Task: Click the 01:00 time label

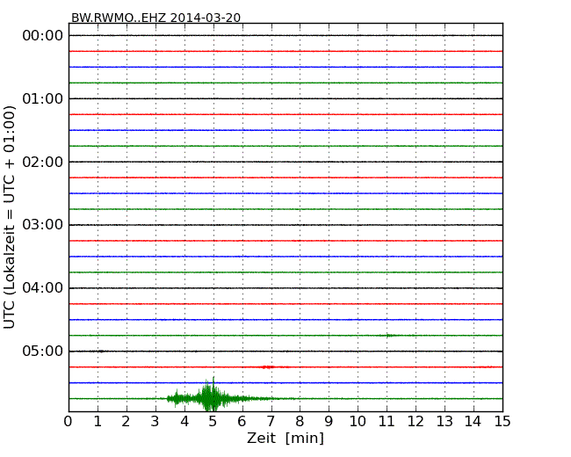Action: pyautogui.click(x=43, y=98)
